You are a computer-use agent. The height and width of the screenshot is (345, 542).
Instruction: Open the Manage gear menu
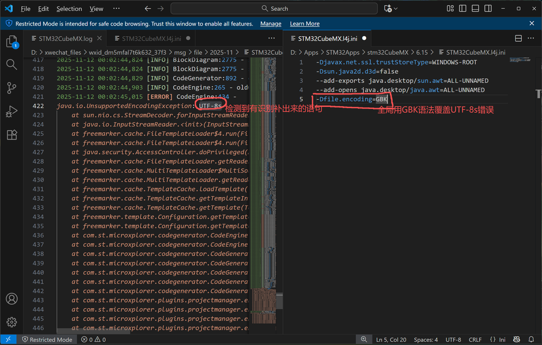(x=11, y=322)
